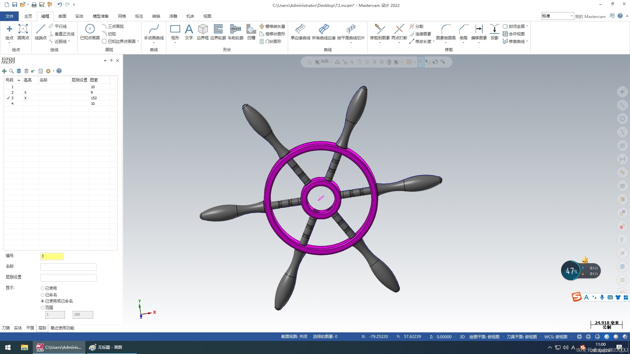The height and width of the screenshot is (354, 630).
Task: Toggle highlight cell for level 4
Action: [30, 104]
